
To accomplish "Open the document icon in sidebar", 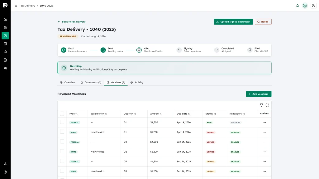I will 5,60.
